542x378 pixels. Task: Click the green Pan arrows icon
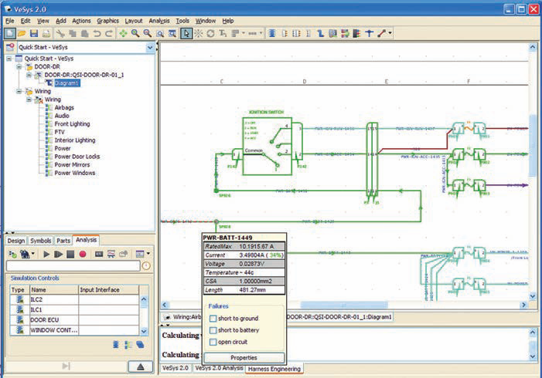coord(123,33)
